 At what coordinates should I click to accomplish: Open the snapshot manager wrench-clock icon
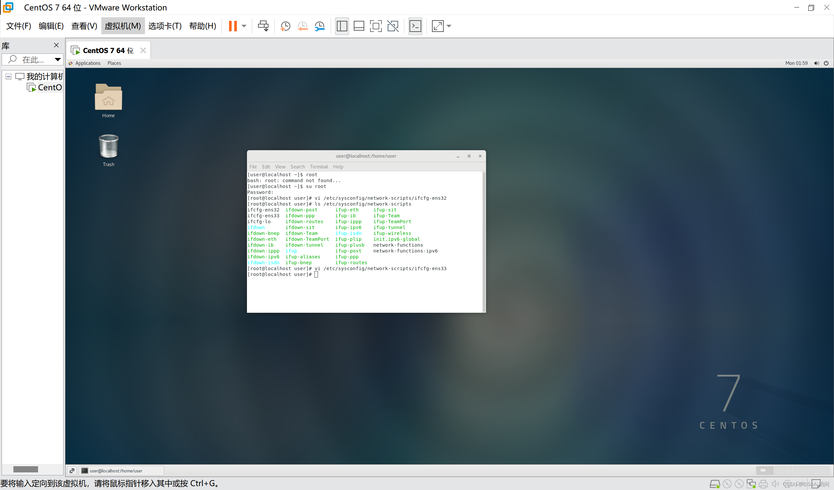pos(320,26)
